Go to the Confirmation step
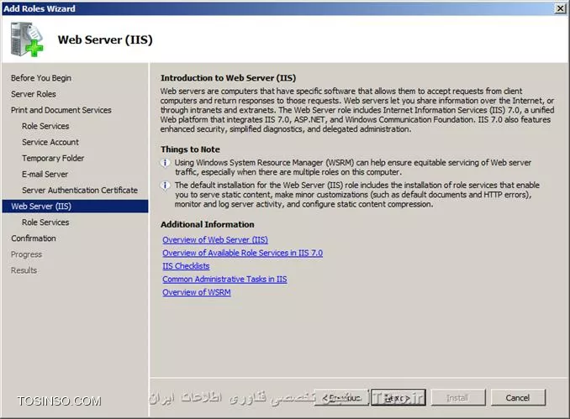The width and height of the screenshot is (570, 419). click(34, 238)
